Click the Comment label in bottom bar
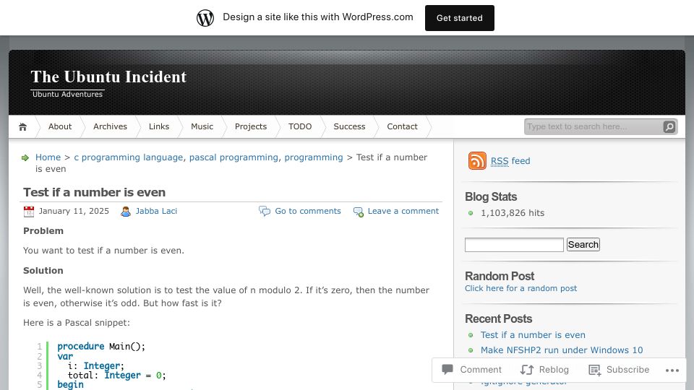This screenshot has height=390, width=694. (x=481, y=370)
